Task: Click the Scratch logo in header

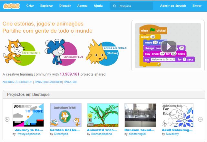Action: 11,6
